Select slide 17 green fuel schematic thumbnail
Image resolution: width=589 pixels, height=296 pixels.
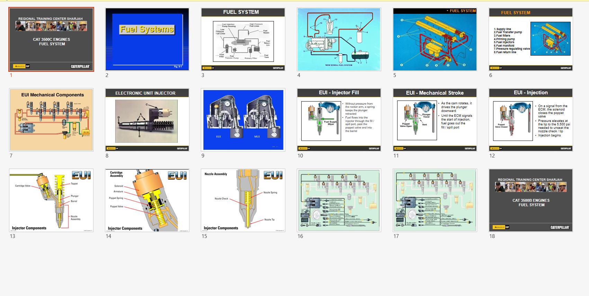click(x=435, y=200)
